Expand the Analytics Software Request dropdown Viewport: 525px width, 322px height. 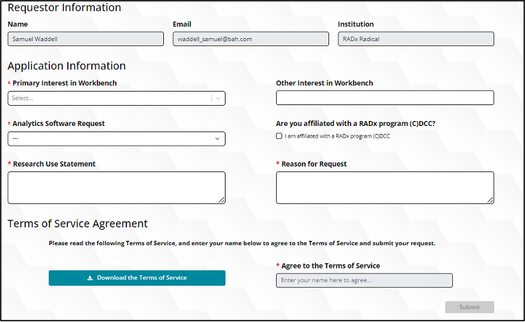(116, 139)
